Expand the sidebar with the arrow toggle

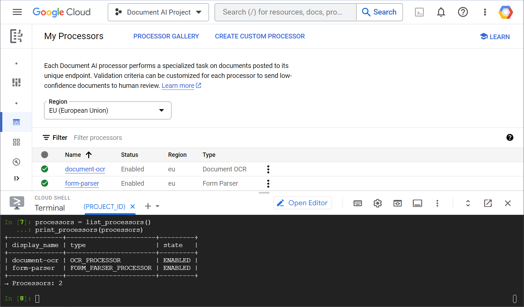click(17, 178)
